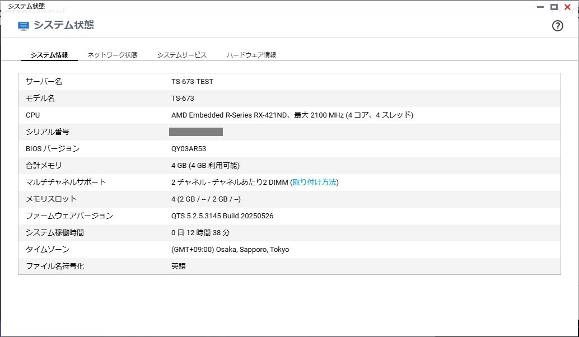The image size is (579, 337).
Task: Click the total memory value 4 GB
Action: pyautogui.click(x=206, y=166)
